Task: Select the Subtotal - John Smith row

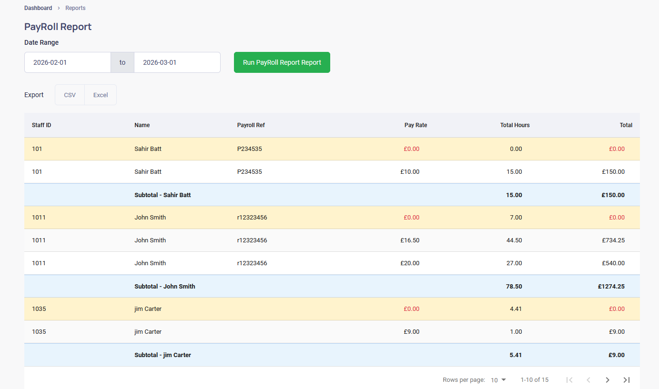Action: (x=332, y=286)
